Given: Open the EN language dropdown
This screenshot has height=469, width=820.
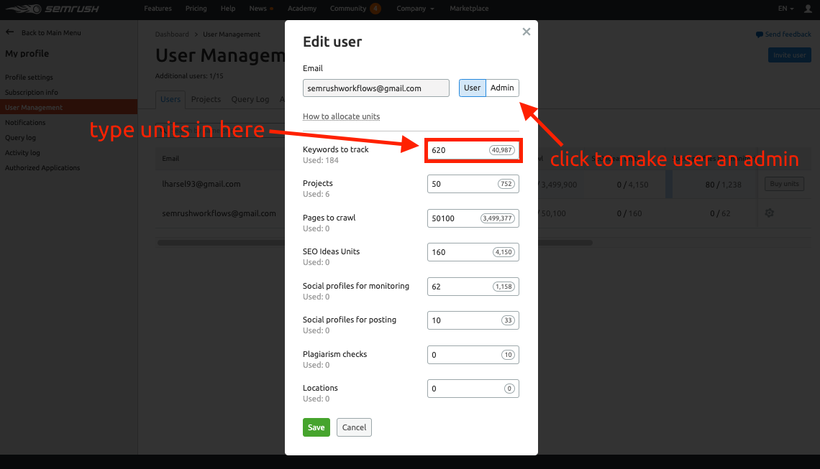Looking at the screenshot, I should point(785,9).
